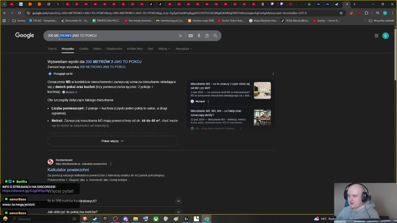
Task: Go back to the previous page
Action: click(x=4, y=13)
